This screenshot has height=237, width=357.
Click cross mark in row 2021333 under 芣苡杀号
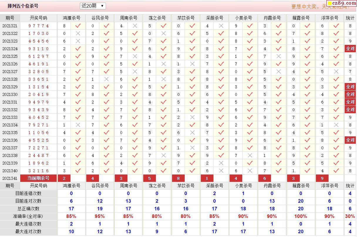click(x=192, y=117)
